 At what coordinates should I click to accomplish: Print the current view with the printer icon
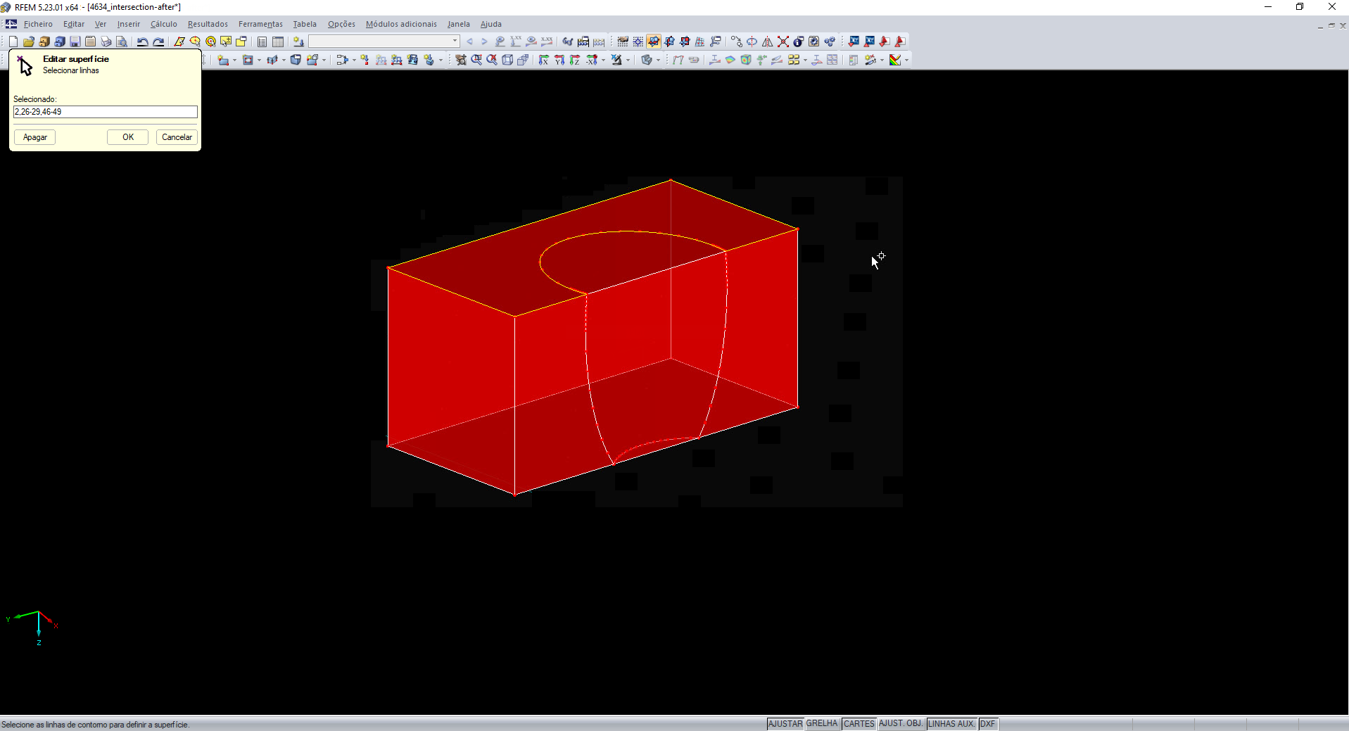(x=106, y=42)
